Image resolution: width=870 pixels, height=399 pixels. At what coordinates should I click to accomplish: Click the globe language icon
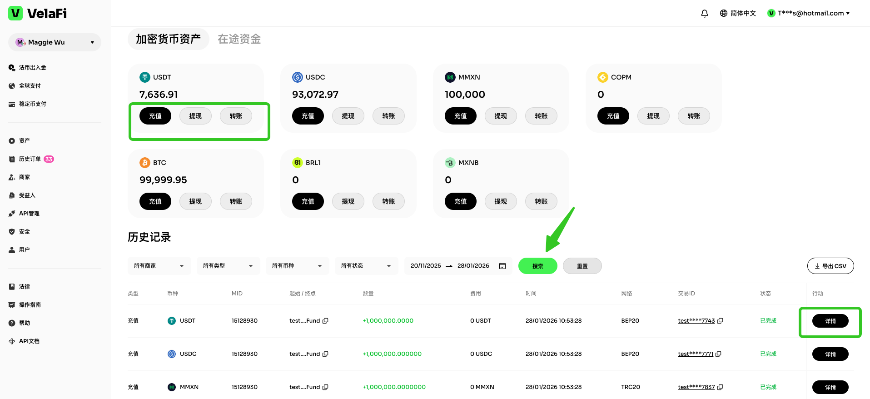point(724,14)
